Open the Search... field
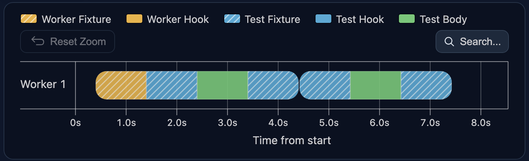 click(472, 42)
